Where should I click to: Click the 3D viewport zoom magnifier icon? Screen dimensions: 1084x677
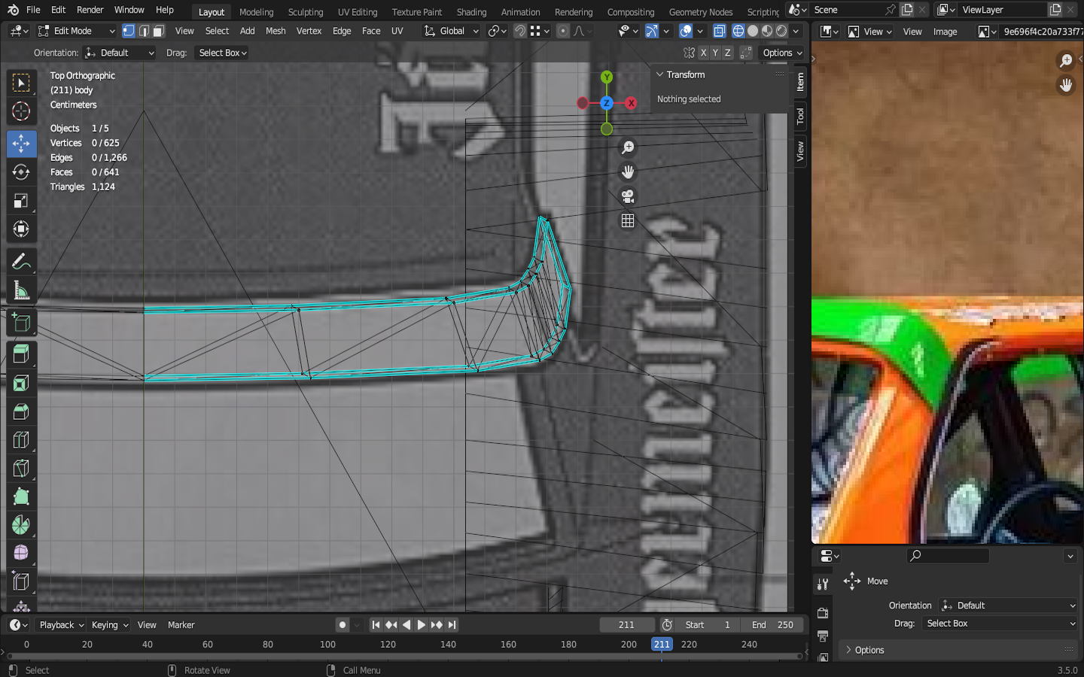(x=628, y=148)
